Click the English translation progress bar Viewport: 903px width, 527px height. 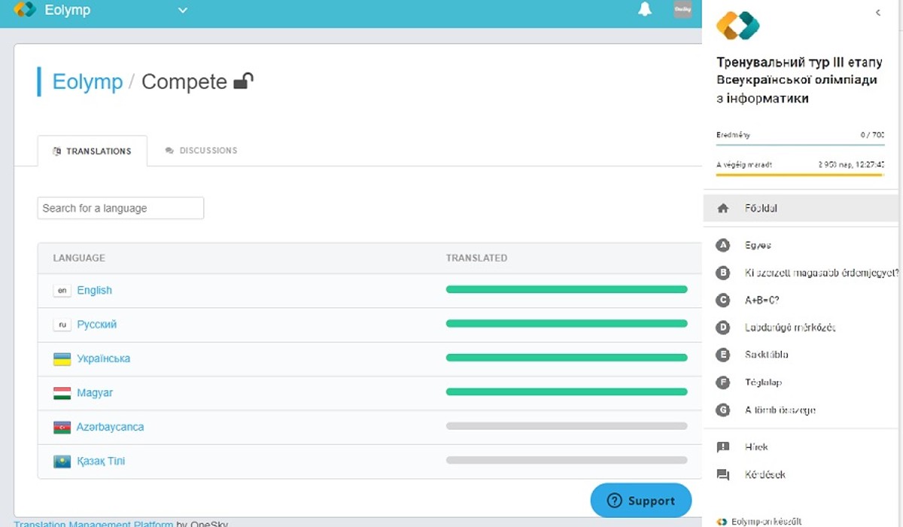[x=566, y=290]
